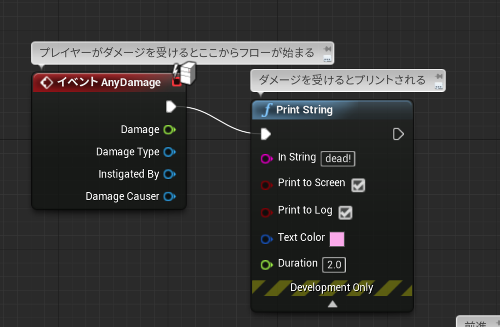The image size is (500, 327).
Task: Click the exec output pin on Print String
Action: (x=399, y=134)
